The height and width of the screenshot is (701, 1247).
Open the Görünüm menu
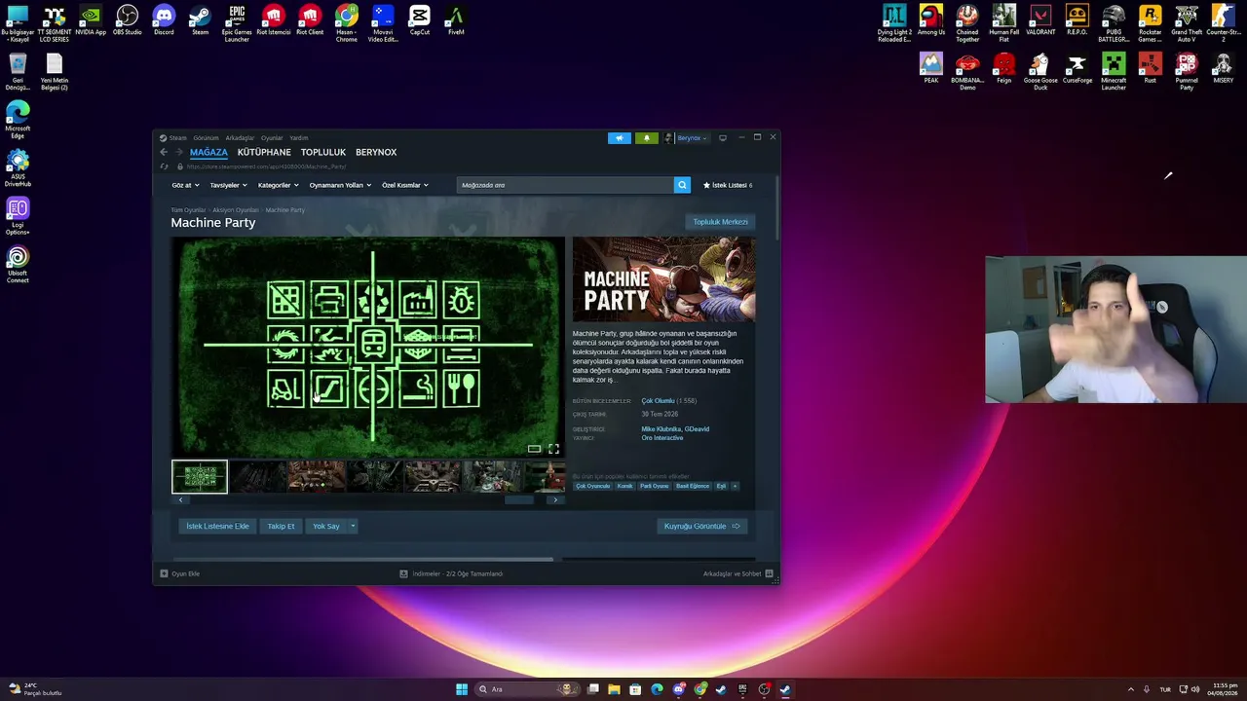click(206, 138)
